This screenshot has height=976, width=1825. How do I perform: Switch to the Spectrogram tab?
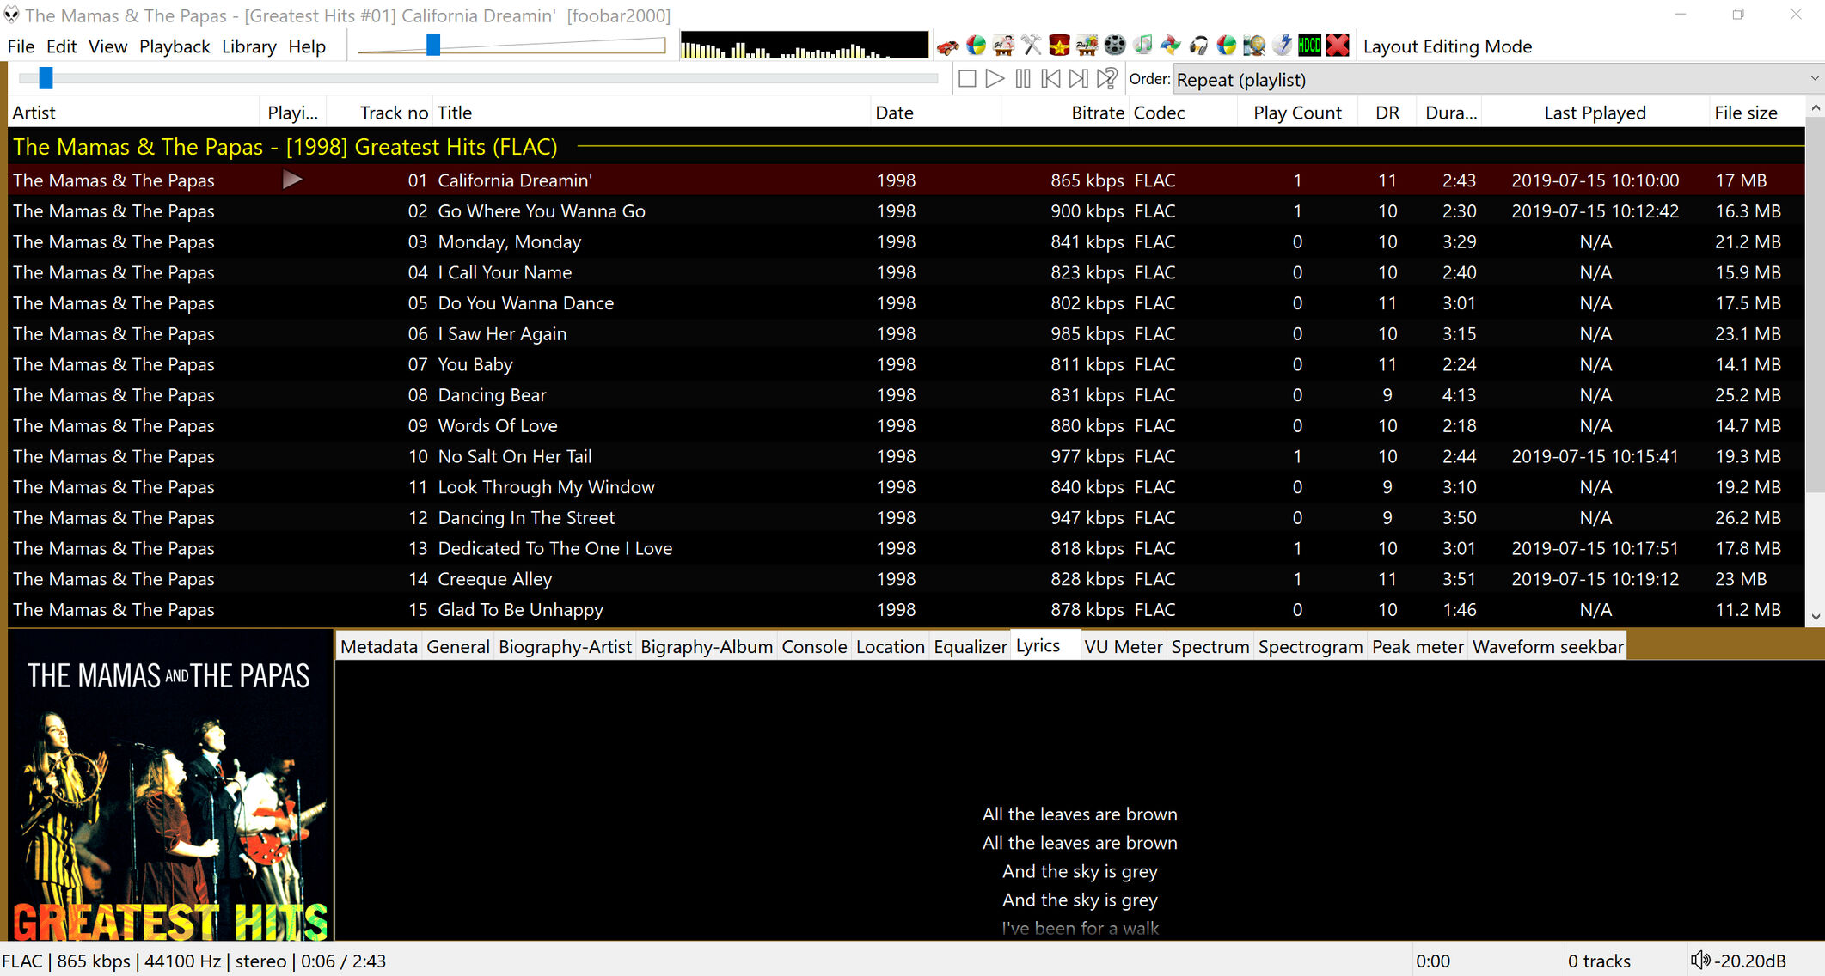(x=1311, y=646)
